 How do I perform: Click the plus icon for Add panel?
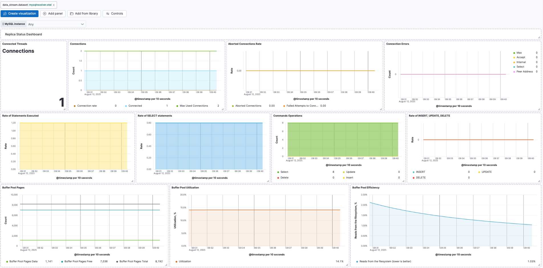coord(44,14)
